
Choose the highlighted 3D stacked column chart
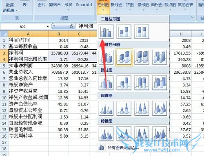pyautogui.click(x=124, y=57)
